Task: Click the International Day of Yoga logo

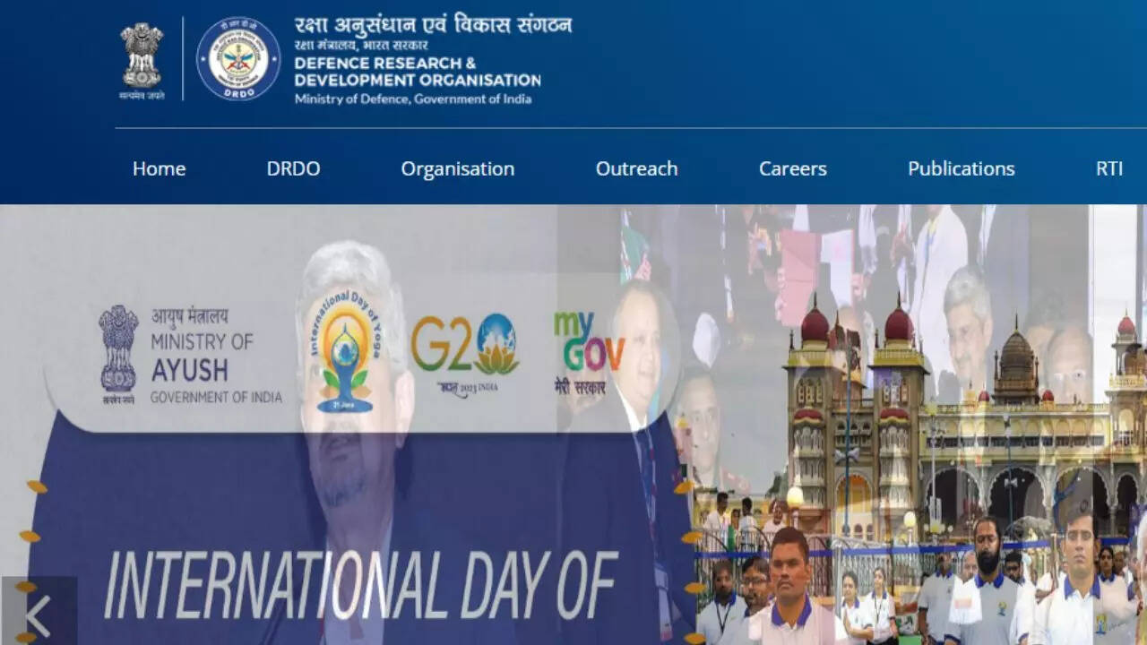Action: [346, 351]
